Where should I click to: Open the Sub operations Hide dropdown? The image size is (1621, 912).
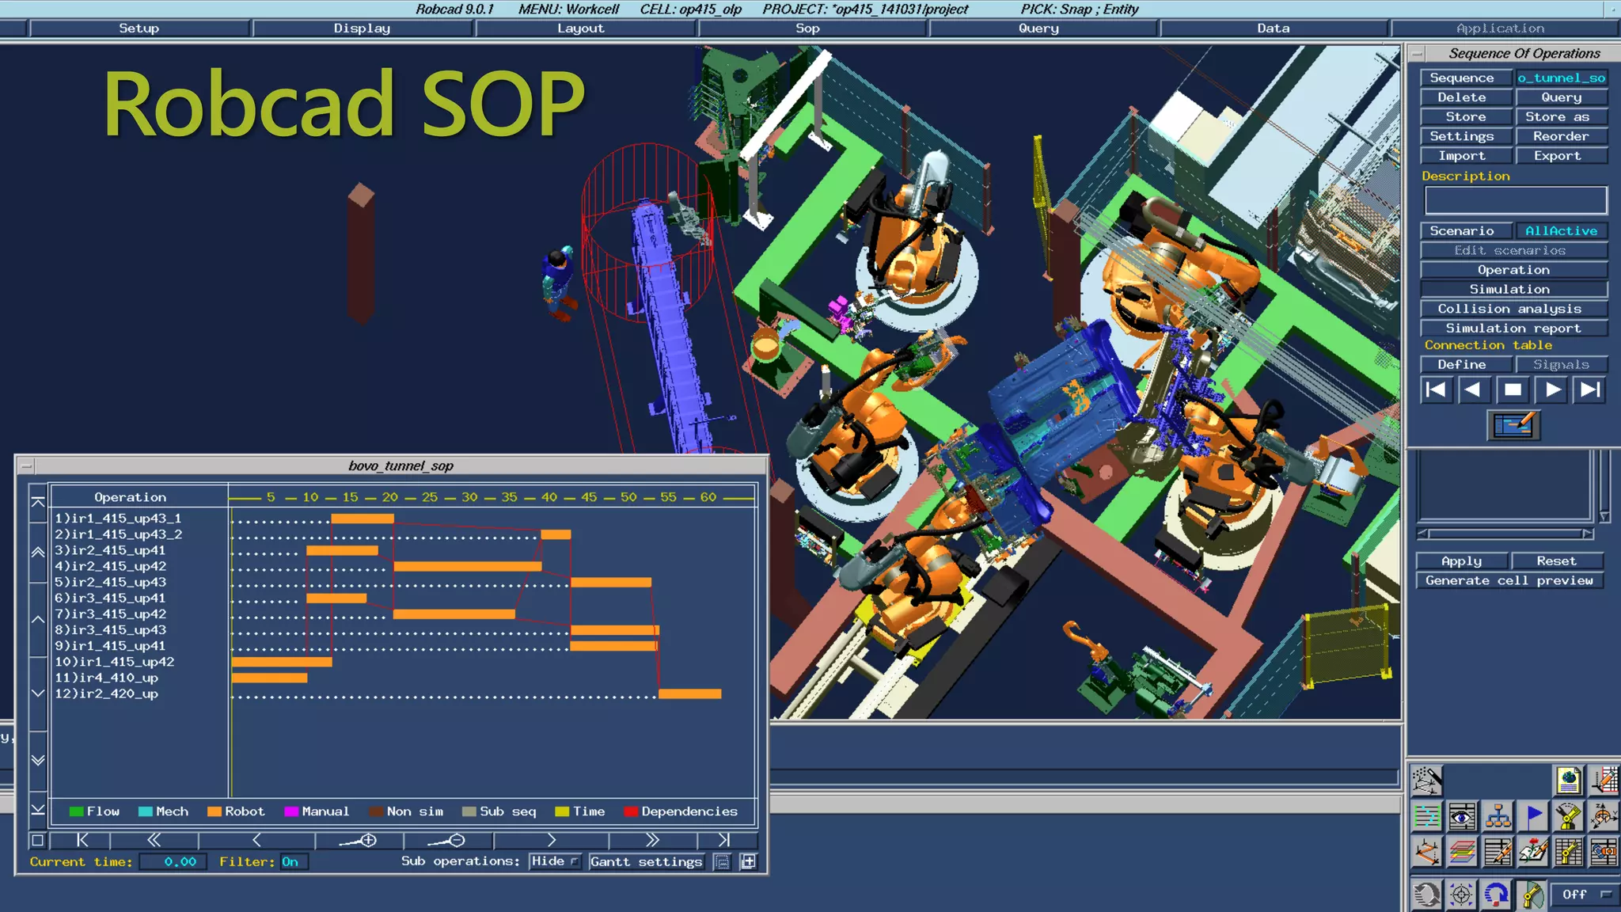click(x=555, y=861)
